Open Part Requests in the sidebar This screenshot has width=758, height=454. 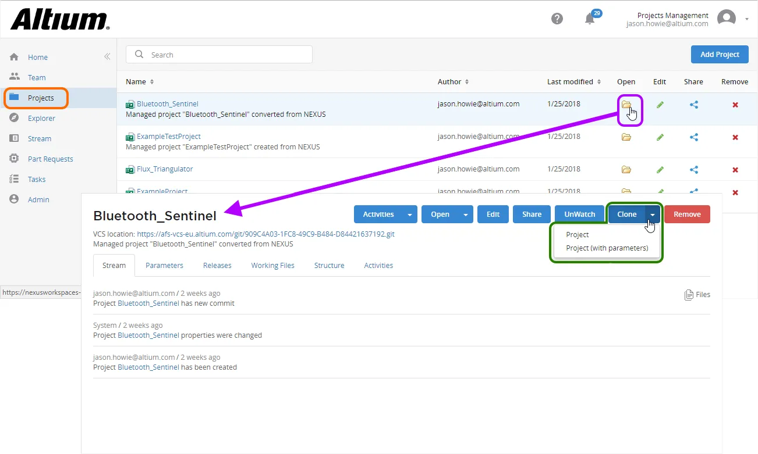click(x=51, y=159)
